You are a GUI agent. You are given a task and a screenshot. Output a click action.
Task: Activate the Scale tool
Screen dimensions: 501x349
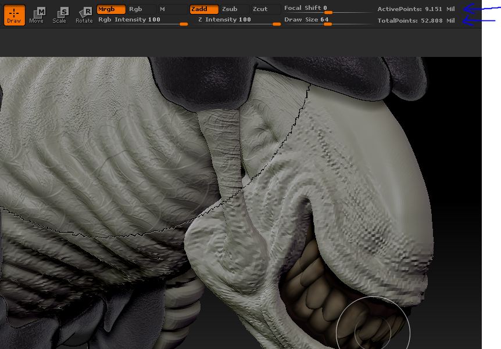tap(59, 15)
